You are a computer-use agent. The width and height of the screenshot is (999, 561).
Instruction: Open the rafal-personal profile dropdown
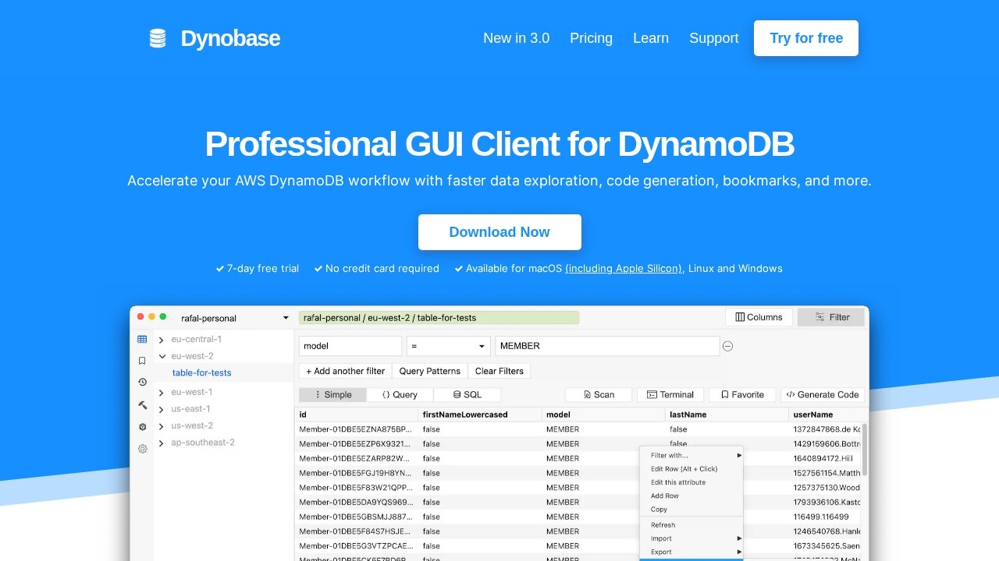(x=233, y=318)
